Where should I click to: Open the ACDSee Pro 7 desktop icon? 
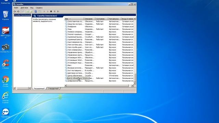[5, 48]
